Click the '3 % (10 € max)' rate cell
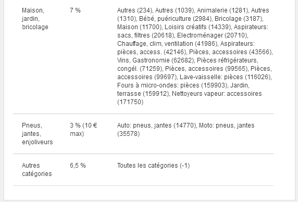Image resolution: width=298 pixels, height=202 pixels. tap(83, 130)
